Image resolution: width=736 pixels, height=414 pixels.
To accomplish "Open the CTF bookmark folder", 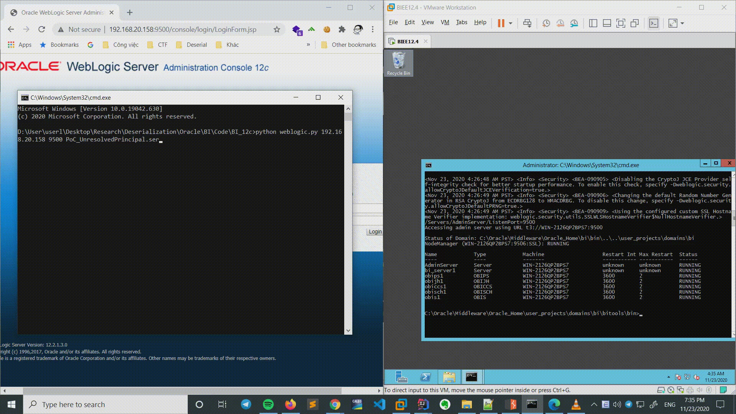I will point(157,45).
